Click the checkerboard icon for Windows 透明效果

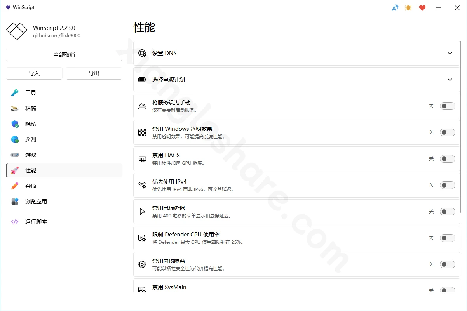pos(142,132)
